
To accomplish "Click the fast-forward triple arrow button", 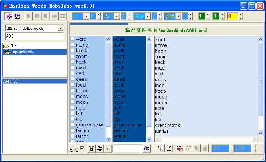I will 54,16.
